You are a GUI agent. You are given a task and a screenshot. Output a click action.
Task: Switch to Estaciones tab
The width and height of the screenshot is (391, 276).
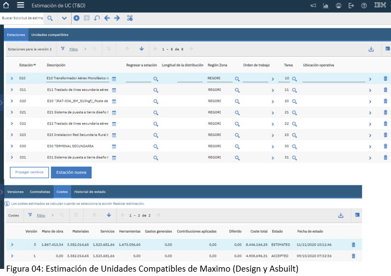(x=16, y=34)
